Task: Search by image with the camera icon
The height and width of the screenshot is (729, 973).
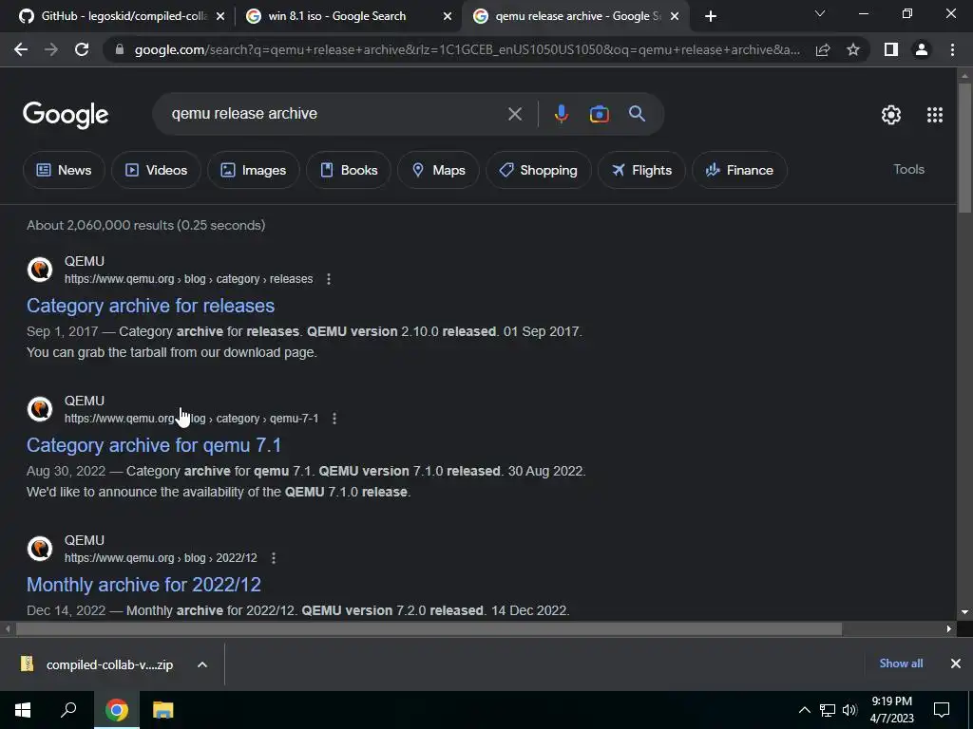Action: [x=599, y=114]
